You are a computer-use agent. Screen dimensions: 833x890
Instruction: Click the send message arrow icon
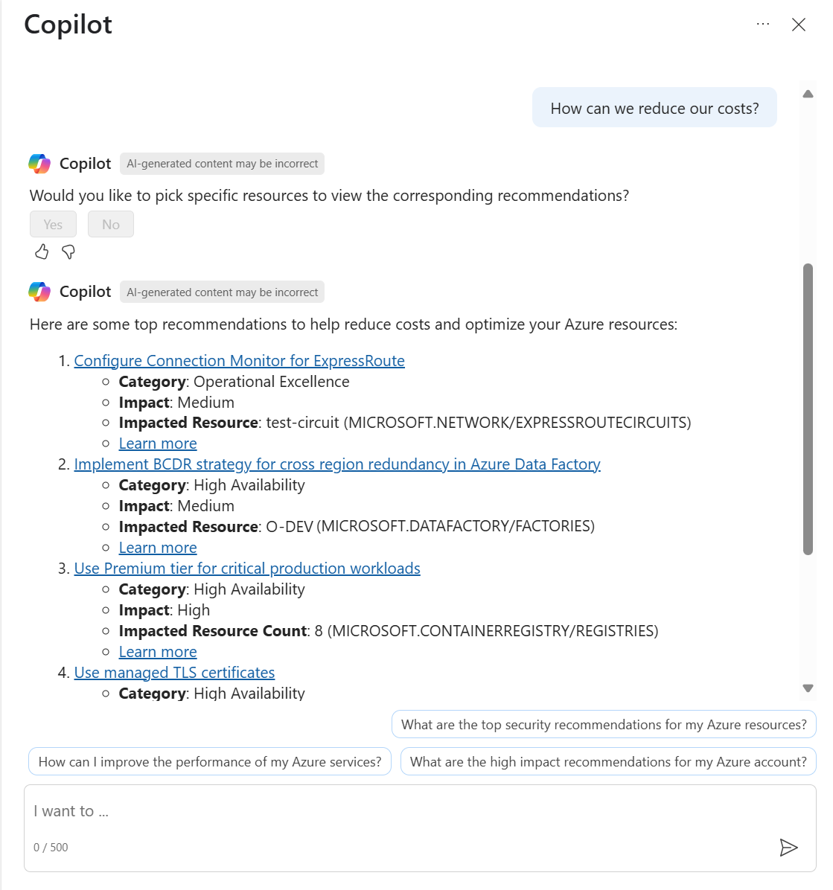point(788,847)
